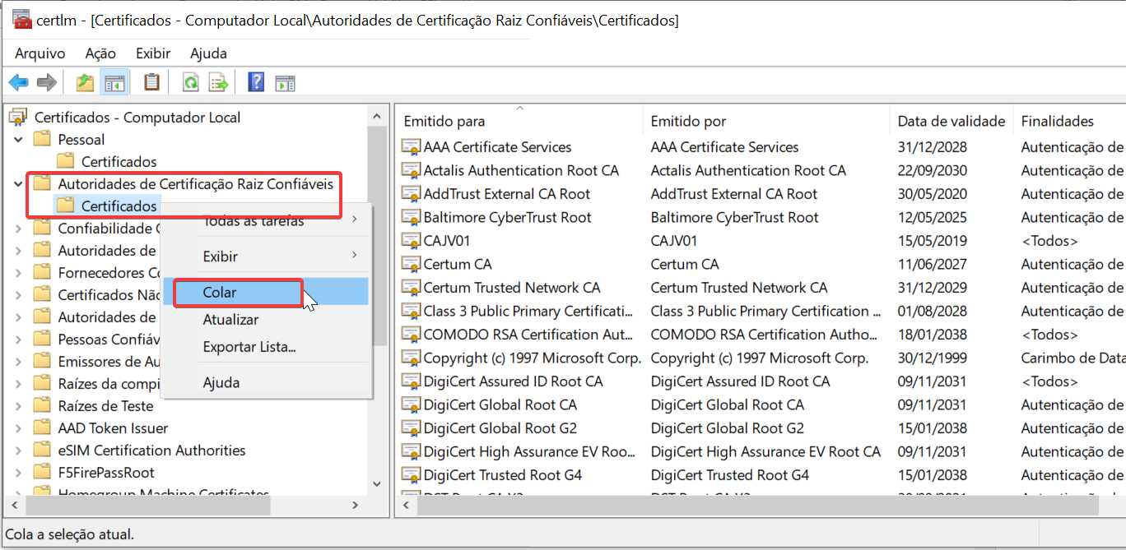1126x550 pixels.
Task: Click the blue Back arrow in toolbar
Action: click(x=18, y=82)
